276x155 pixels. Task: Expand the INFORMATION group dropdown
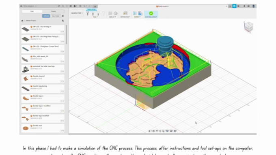[125, 17]
